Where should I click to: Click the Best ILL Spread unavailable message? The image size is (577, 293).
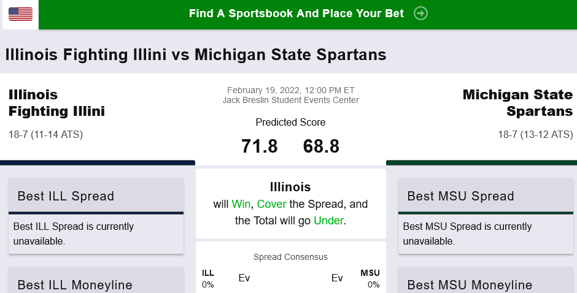[x=74, y=234]
